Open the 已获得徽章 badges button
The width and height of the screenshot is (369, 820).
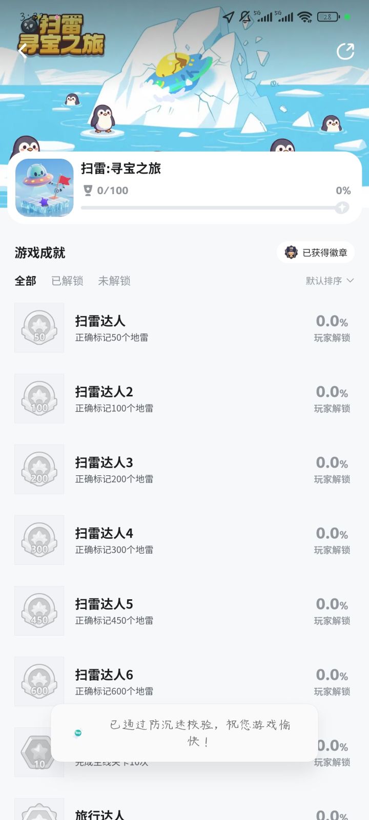tap(316, 253)
